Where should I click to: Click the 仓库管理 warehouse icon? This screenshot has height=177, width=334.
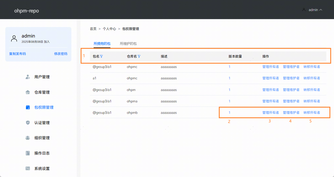(x=28, y=92)
